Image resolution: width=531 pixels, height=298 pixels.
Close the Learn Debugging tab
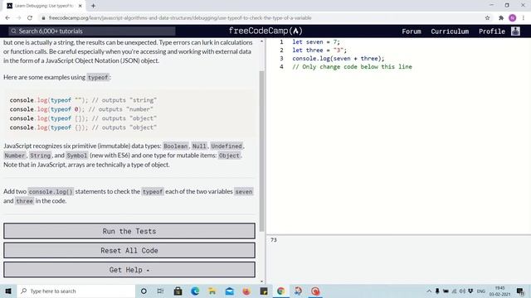coord(80,6)
